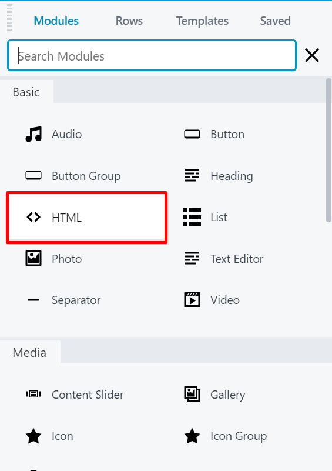
Task: Choose the Content Slider module icon
Action: coord(33,394)
